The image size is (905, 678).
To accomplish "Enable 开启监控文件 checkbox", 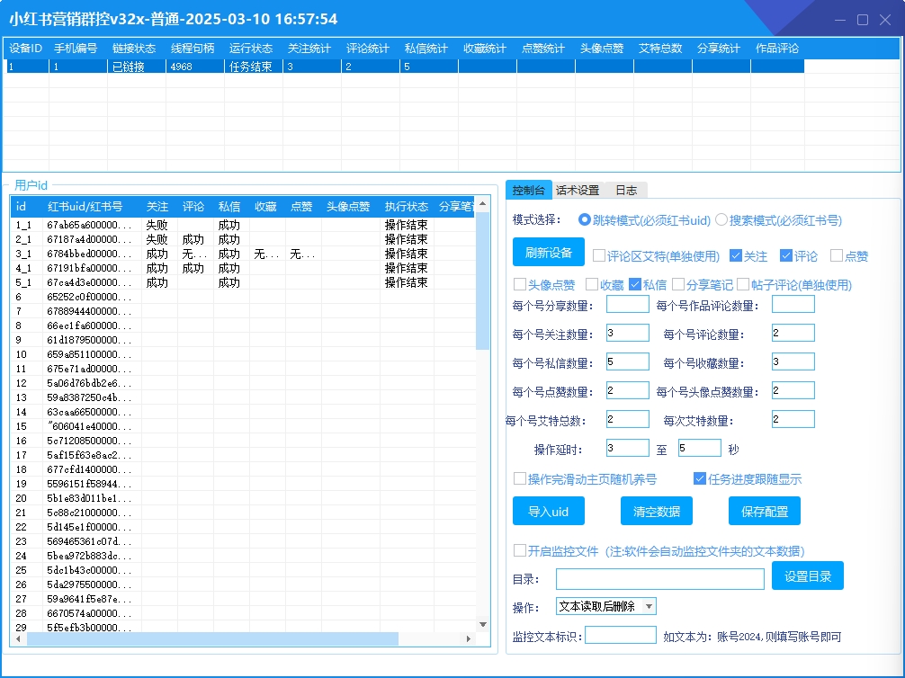I will [519, 550].
